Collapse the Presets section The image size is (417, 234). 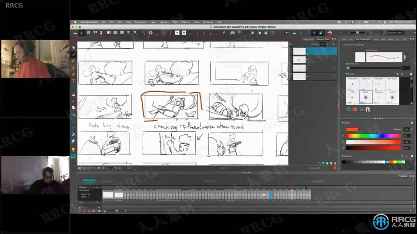coord(347,74)
